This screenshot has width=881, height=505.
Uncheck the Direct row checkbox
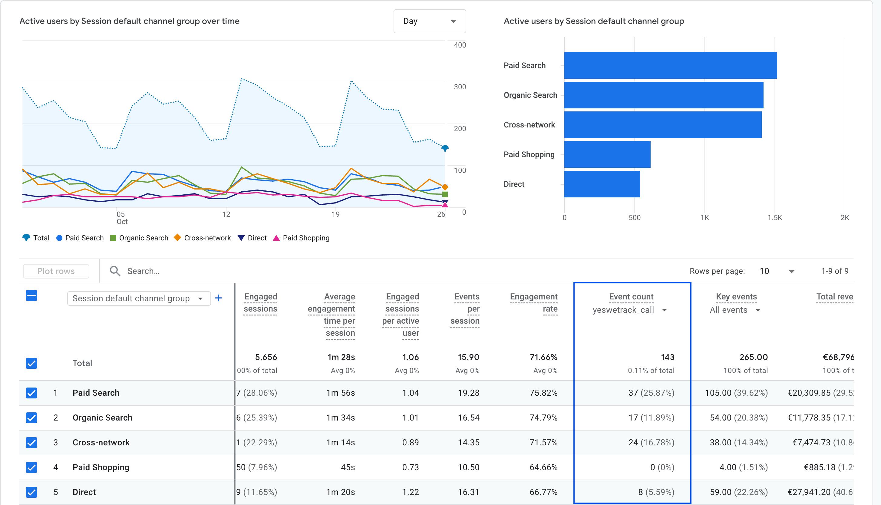[31, 492]
